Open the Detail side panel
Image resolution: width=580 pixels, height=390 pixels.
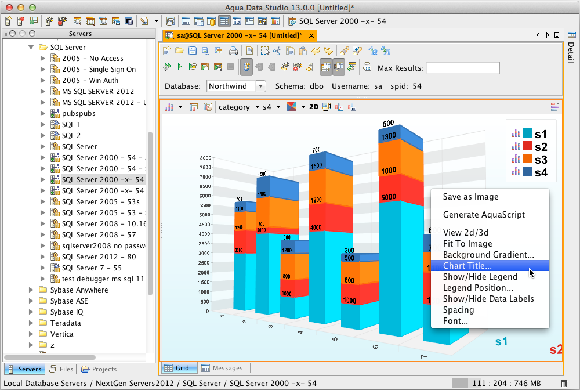[x=571, y=48]
